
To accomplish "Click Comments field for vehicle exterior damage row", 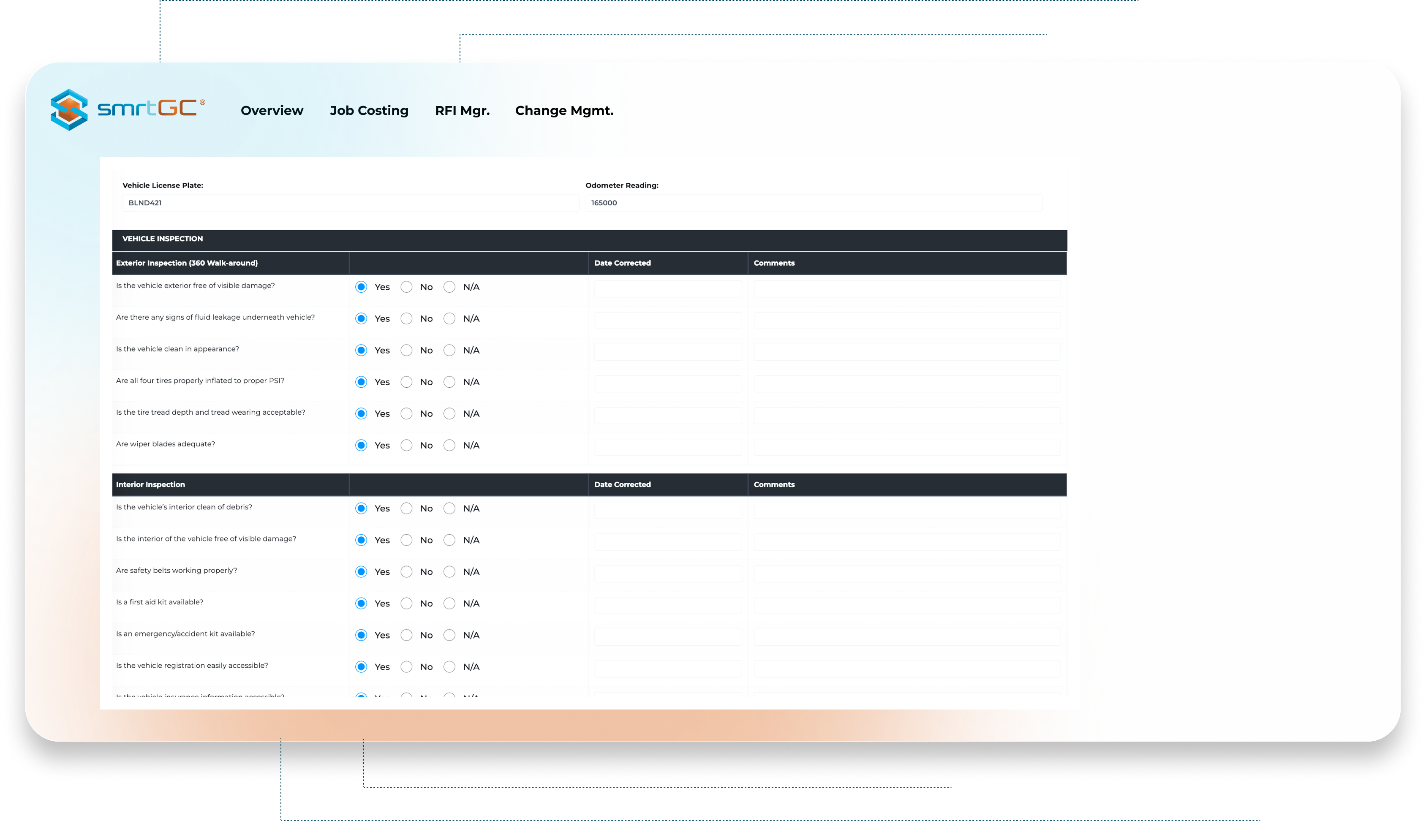I will [x=907, y=289].
